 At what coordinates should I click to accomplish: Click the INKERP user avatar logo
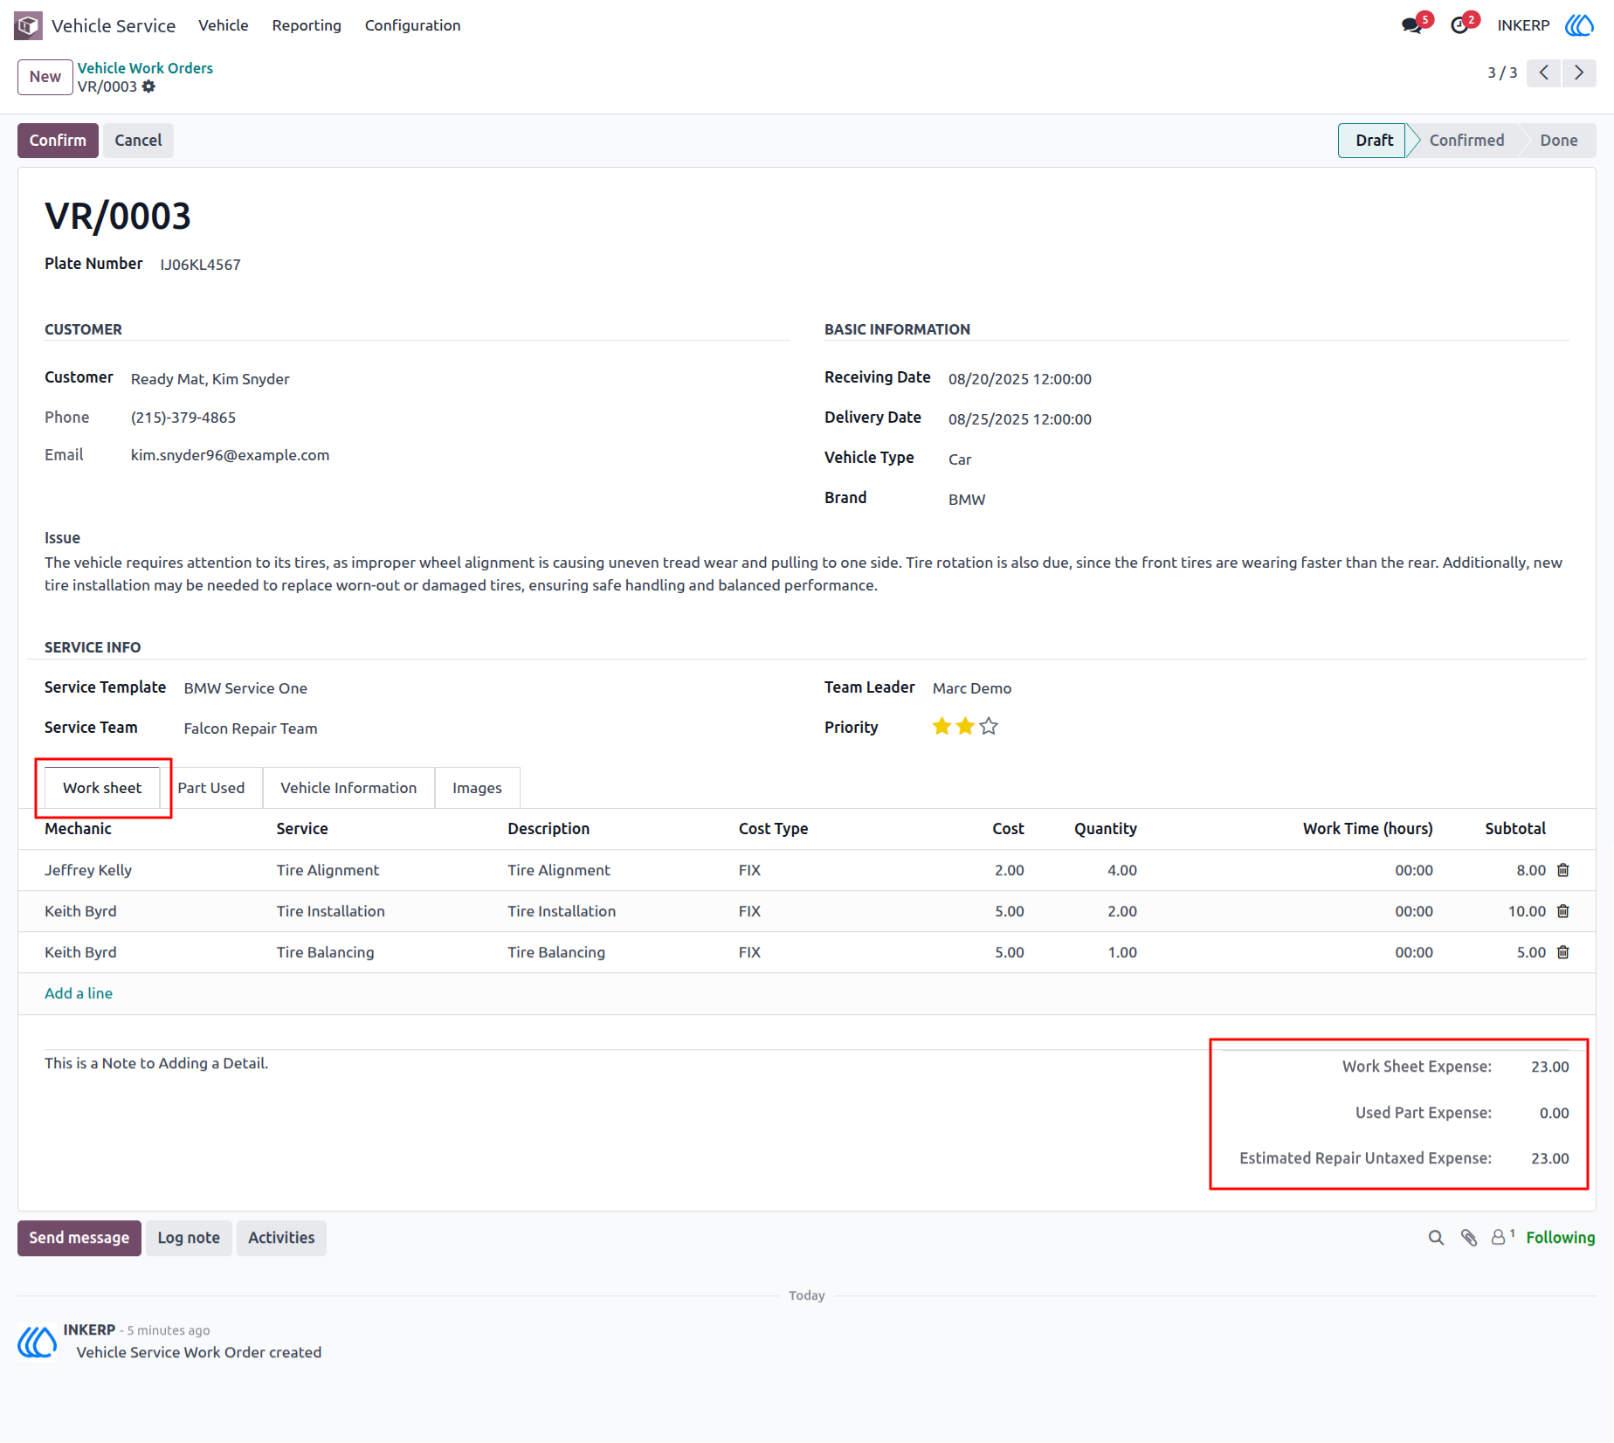(1579, 25)
